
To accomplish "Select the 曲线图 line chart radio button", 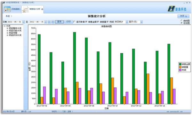I will pyautogui.click(x=181, y=20).
